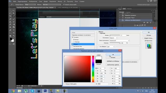Open Skype from the taskbar

tap(32, 91)
